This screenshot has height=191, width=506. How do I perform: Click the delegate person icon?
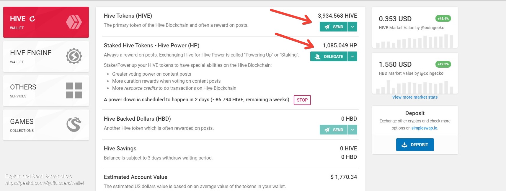317,57
